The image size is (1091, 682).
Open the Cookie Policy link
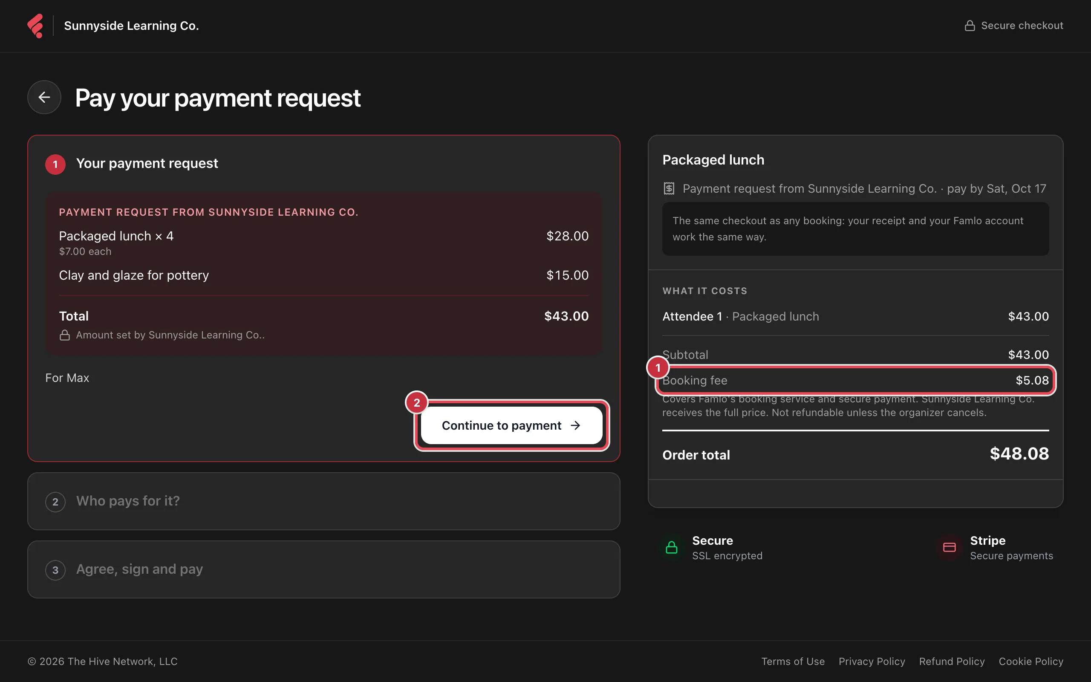click(1031, 661)
